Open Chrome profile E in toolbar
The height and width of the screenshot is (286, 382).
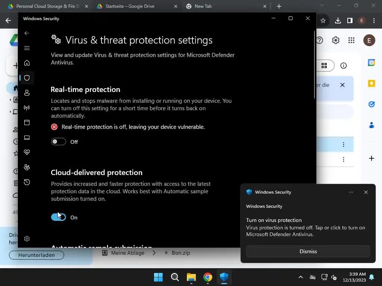pos(362,21)
